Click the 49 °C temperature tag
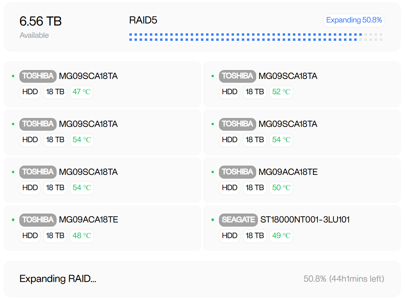 tap(281, 236)
